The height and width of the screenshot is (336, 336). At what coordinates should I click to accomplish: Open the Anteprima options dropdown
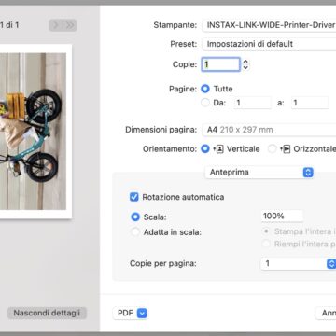tap(259, 173)
